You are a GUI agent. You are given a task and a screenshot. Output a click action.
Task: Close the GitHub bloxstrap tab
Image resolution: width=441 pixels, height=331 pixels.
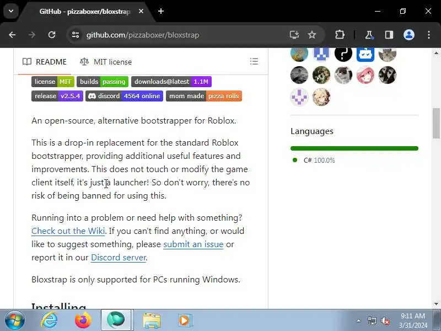(141, 11)
